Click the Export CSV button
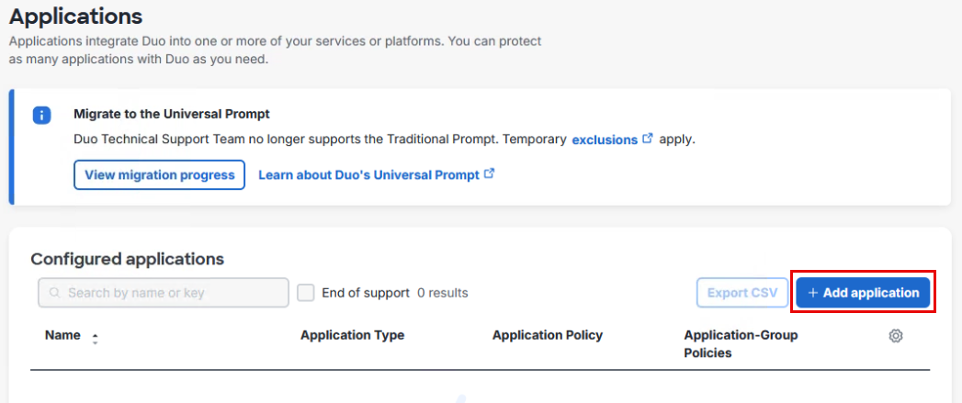 pos(741,293)
